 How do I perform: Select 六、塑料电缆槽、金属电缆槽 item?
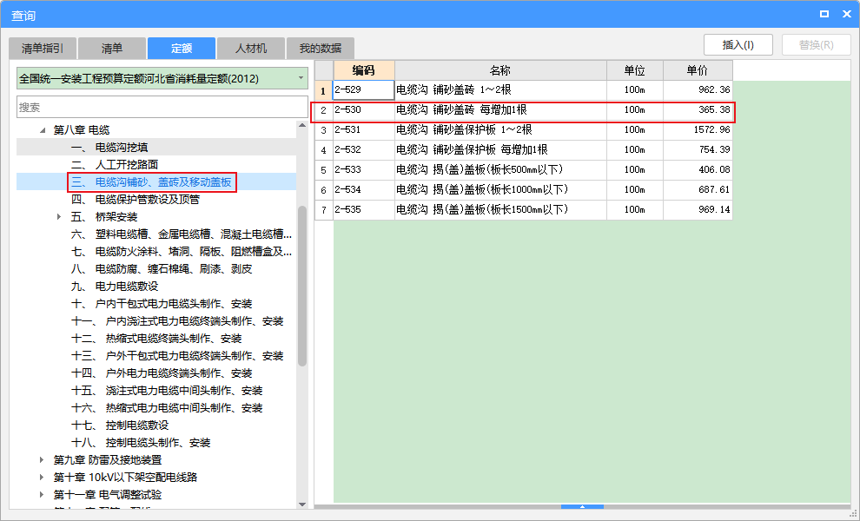(182, 234)
